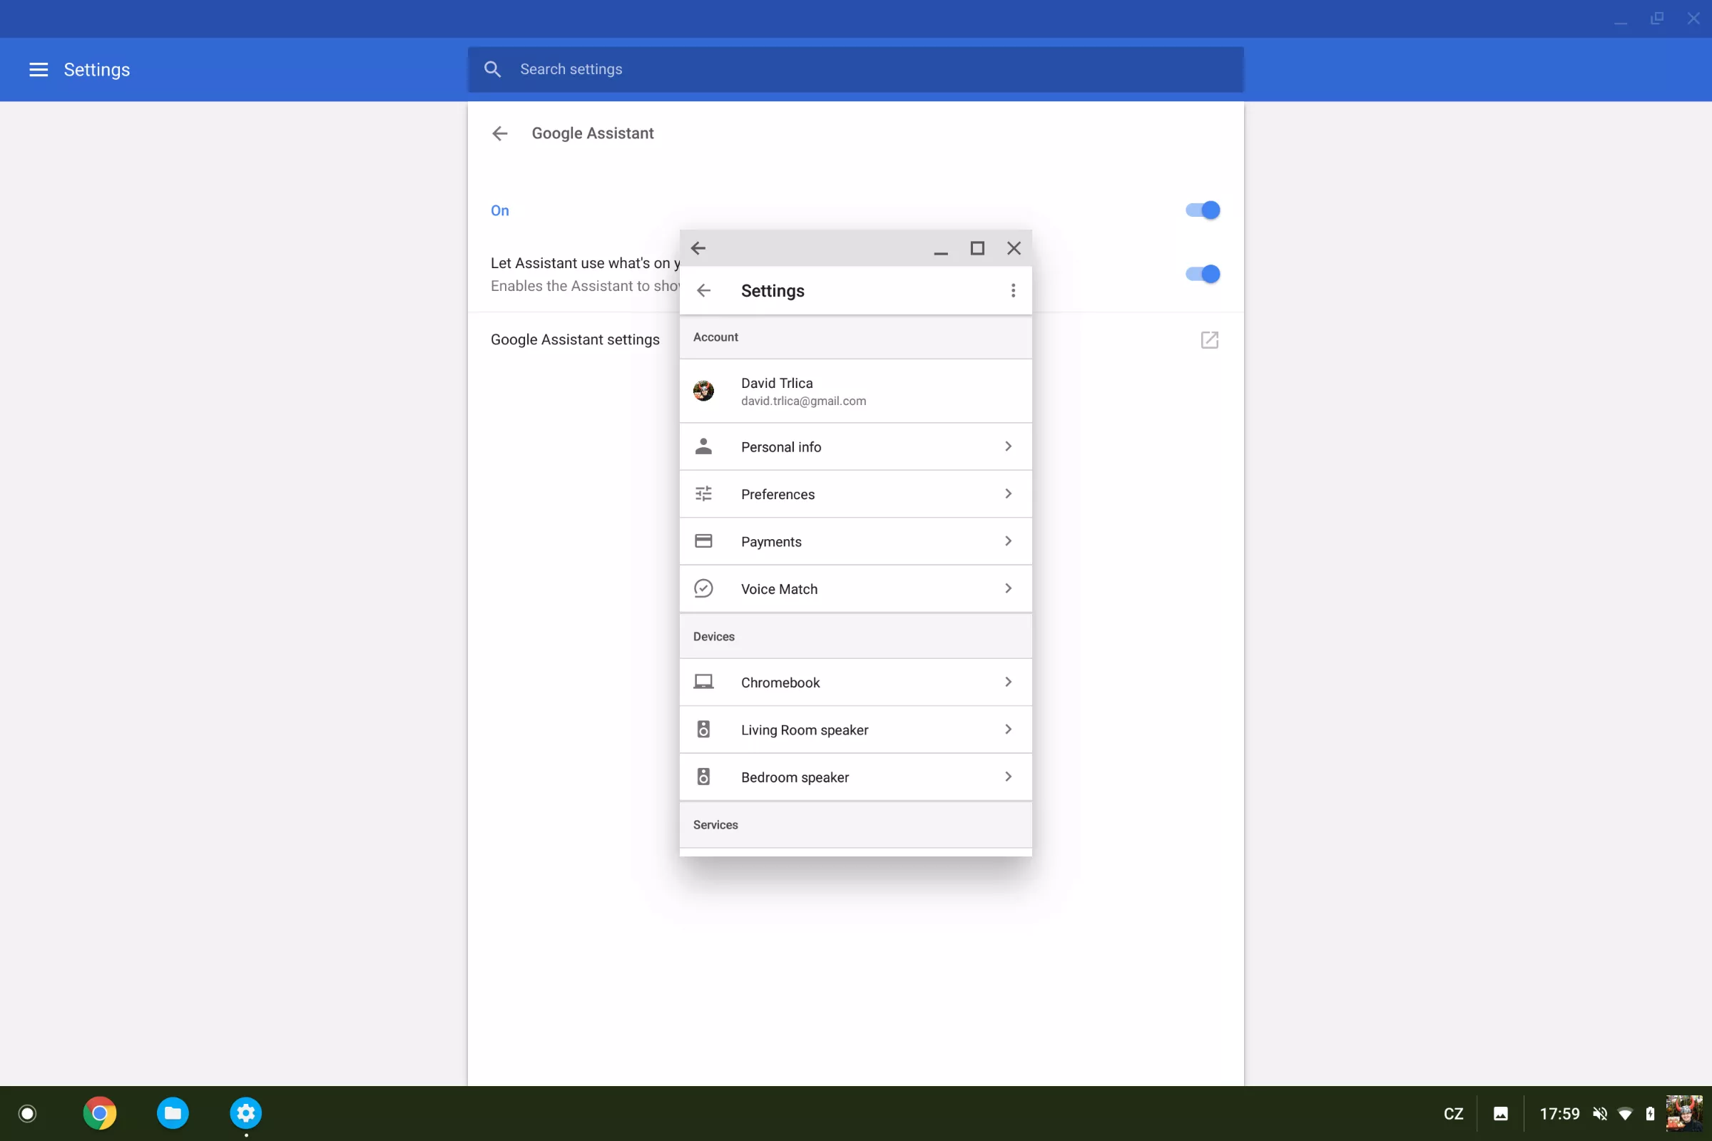Click the Preferences sliders icon
Screen dimensions: 1712x1141
pyautogui.click(x=703, y=494)
